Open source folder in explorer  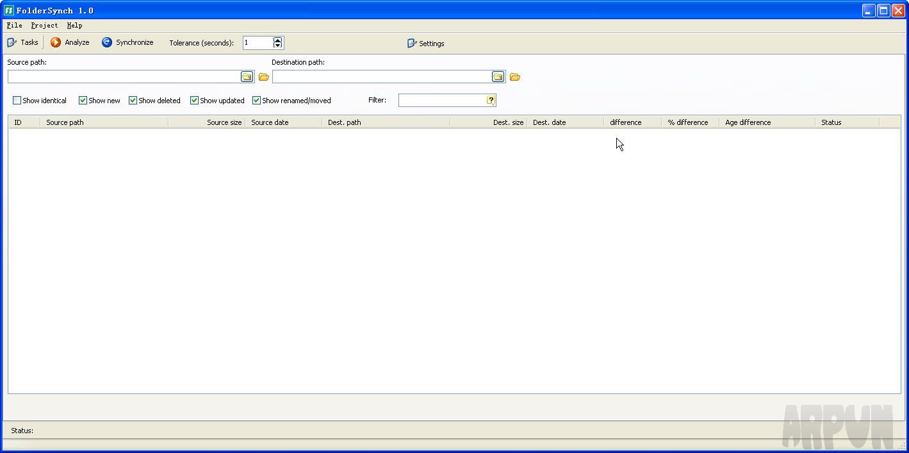coord(264,77)
